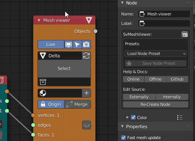Open Color presets list icon
The height and width of the screenshot is (141, 195).
click(180, 118)
